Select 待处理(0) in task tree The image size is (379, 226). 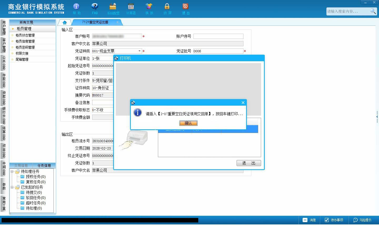click(x=34, y=208)
